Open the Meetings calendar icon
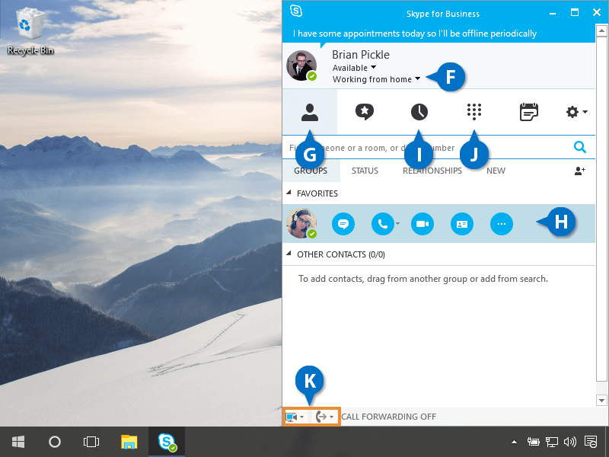Viewport: 609px width, 457px height. [x=528, y=112]
